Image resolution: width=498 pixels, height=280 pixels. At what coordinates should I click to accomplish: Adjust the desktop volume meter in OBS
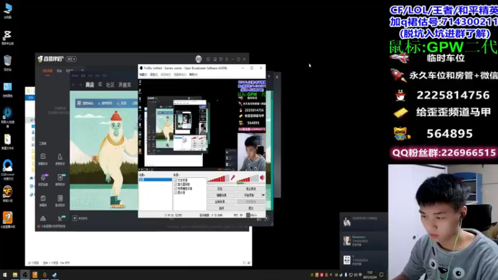248,179
